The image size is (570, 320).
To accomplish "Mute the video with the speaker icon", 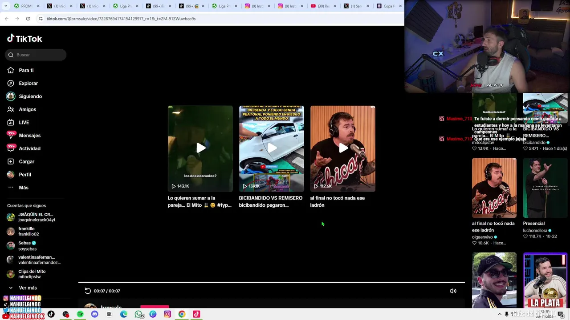I will 453,291.
